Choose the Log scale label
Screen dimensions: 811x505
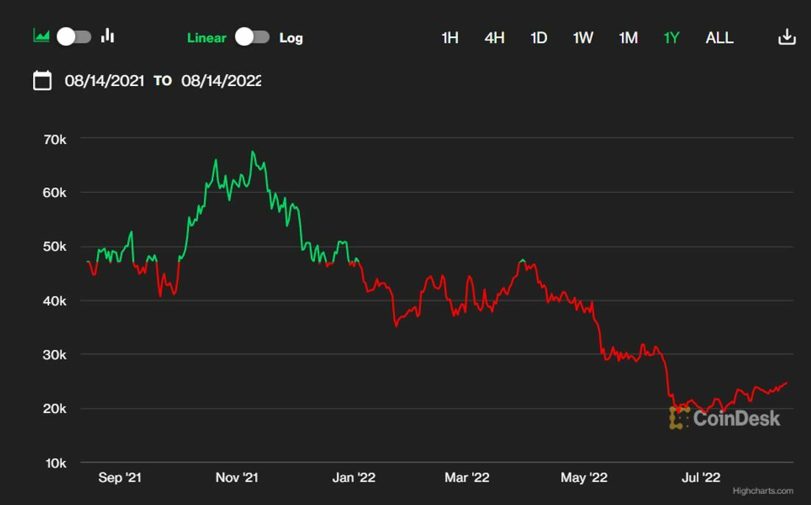click(x=290, y=37)
